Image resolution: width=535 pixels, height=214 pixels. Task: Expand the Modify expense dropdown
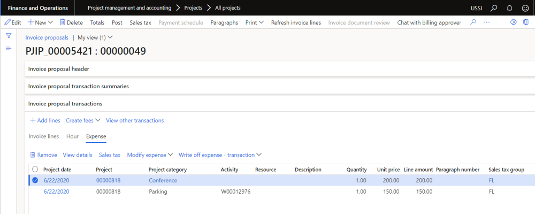[x=150, y=155]
